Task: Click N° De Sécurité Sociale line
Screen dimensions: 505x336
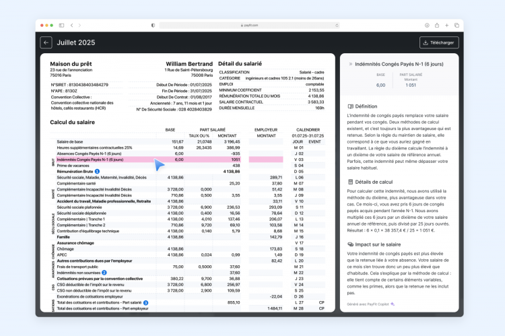Action: pyautogui.click(x=174, y=110)
